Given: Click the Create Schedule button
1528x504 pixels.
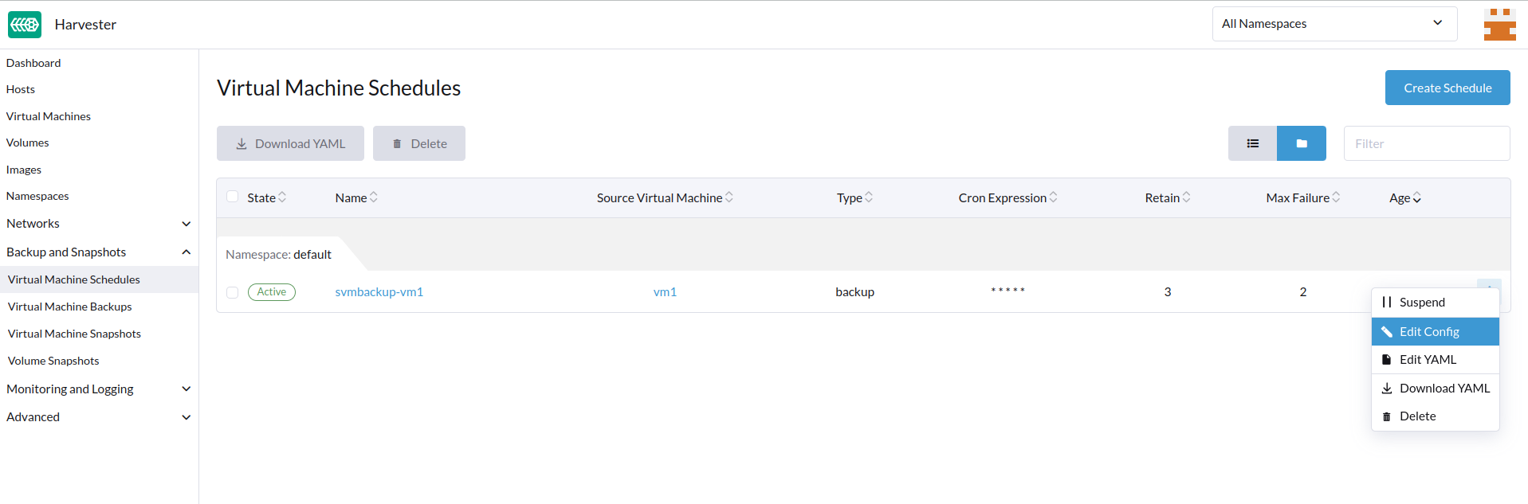Looking at the screenshot, I should (x=1447, y=88).
